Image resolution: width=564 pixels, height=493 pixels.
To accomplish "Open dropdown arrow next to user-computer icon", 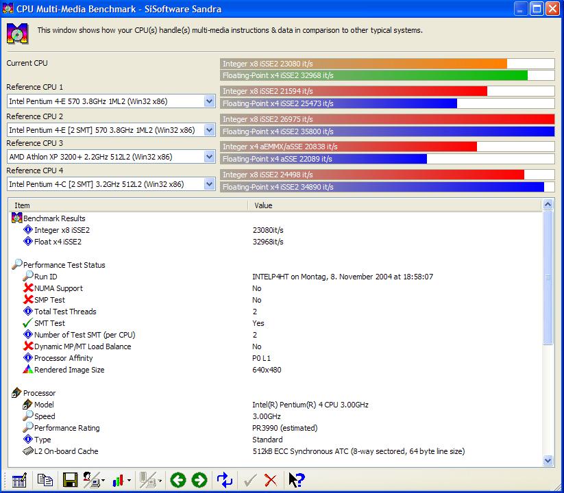I will pos(103,481).
